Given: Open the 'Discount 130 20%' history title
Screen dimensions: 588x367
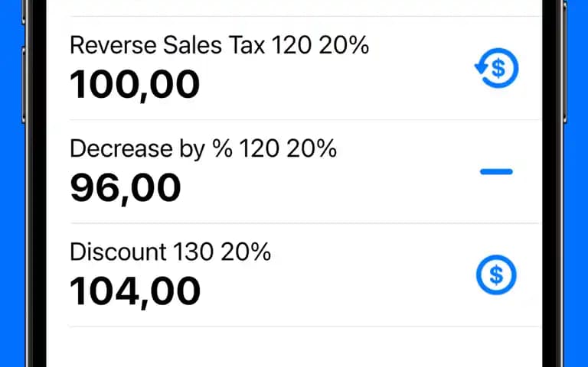Looking at the screenshot, I should tap(170, 252).
